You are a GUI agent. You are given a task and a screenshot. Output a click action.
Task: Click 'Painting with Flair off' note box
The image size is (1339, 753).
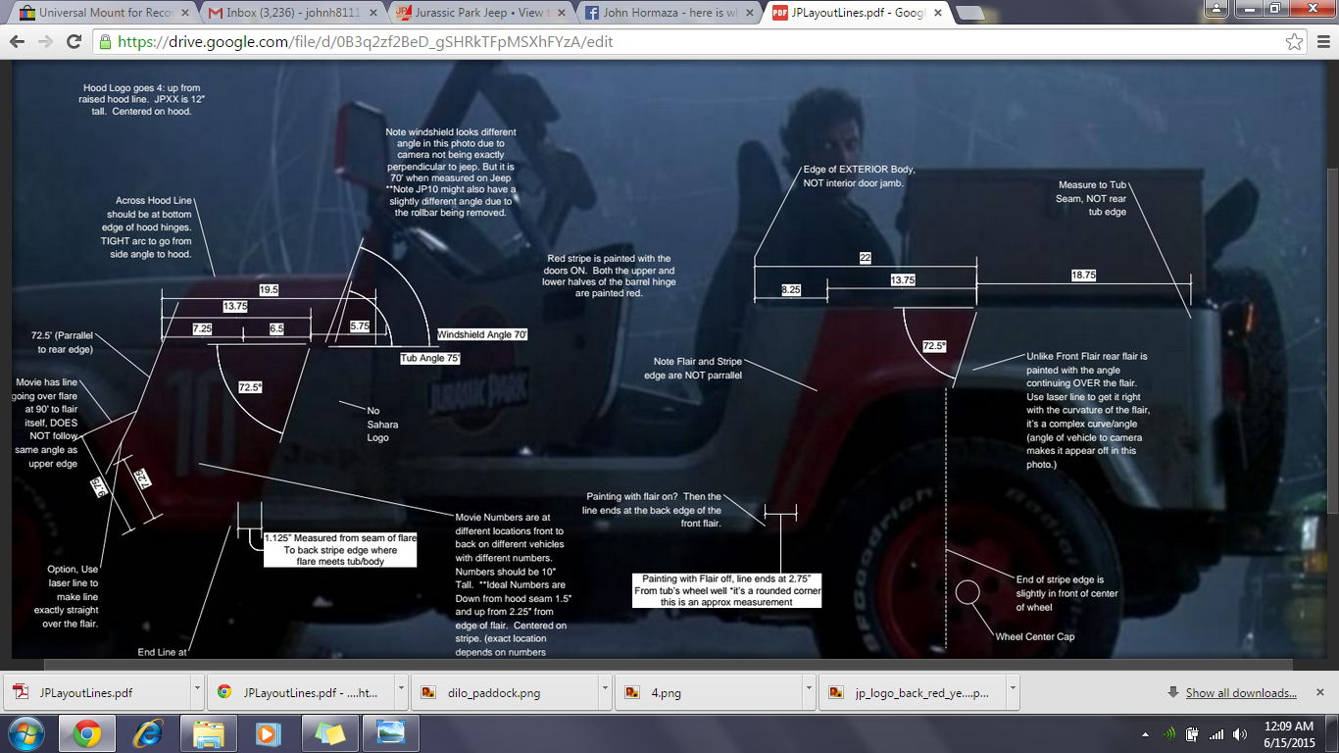pos(727,590)
